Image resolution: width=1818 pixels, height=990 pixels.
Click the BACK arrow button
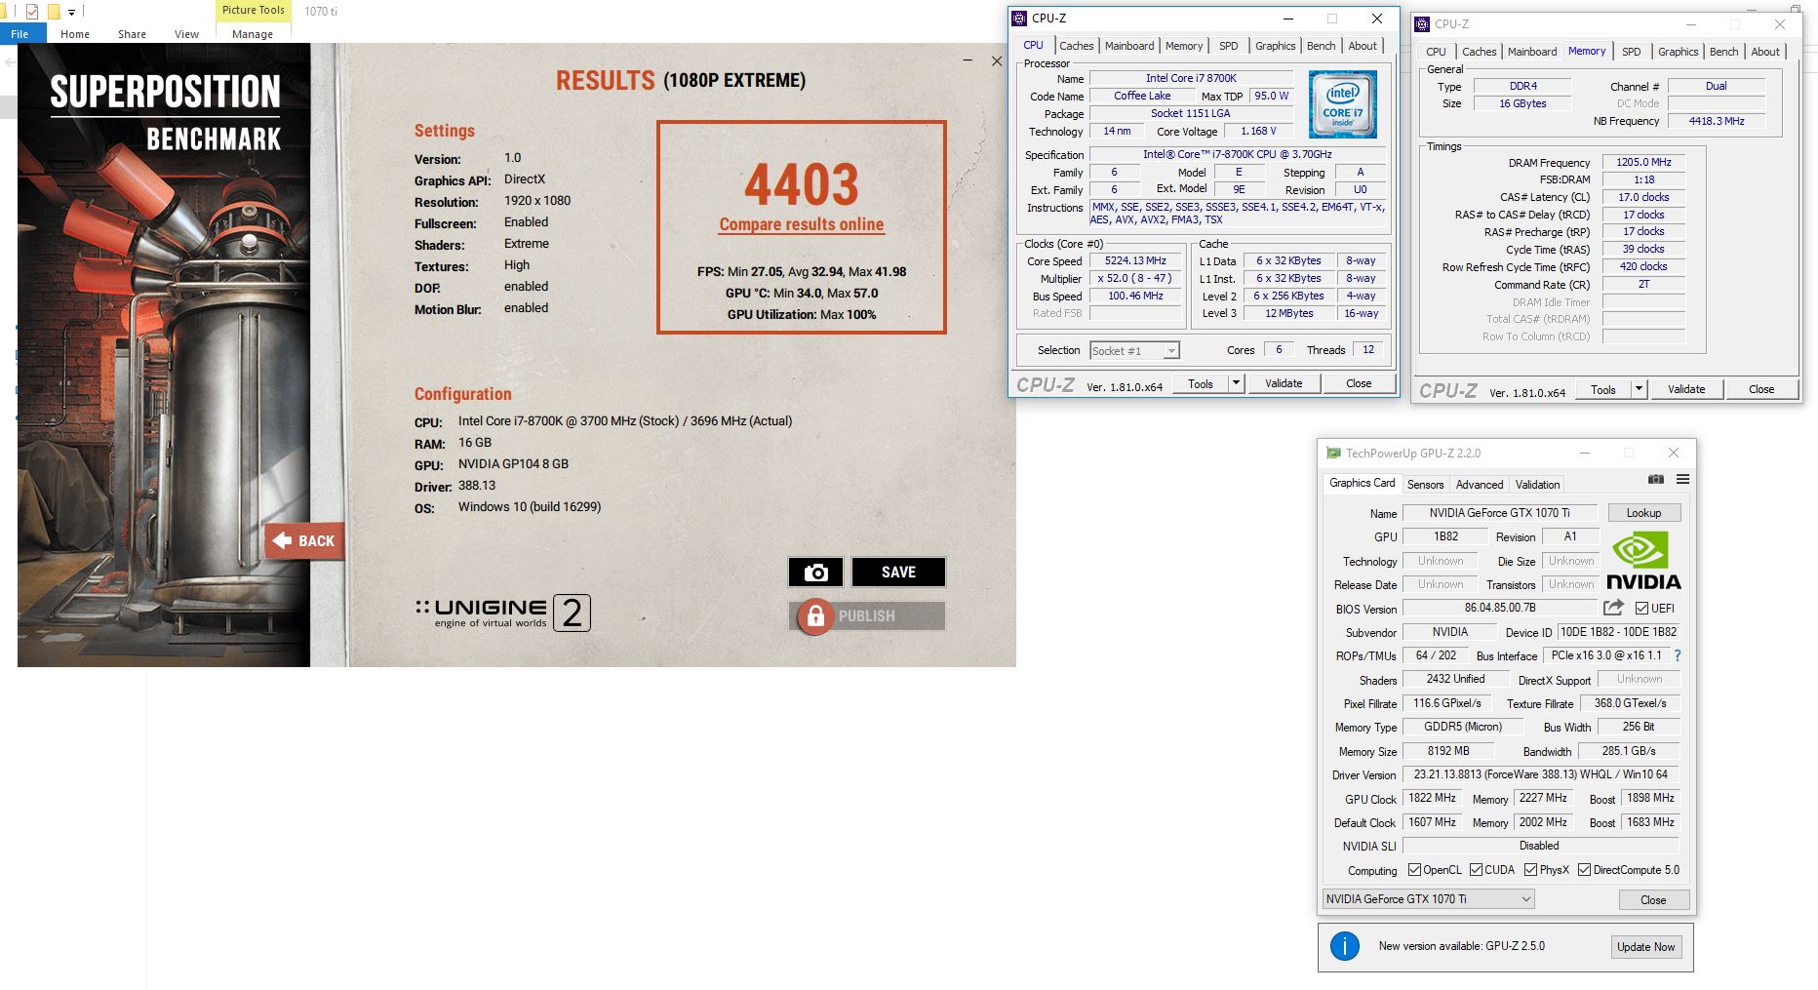tap(304, 540)
